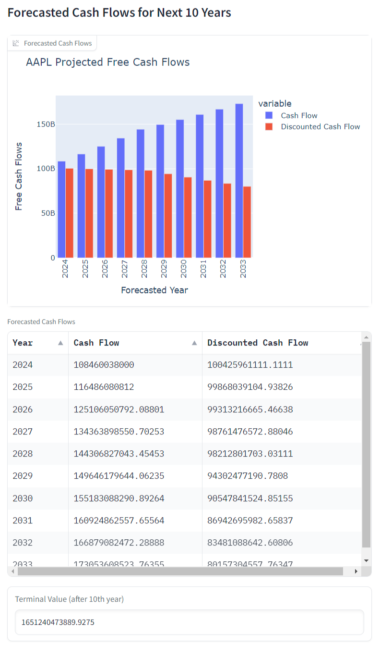Select the 2030 year cell
Image resolution: width=380 pixels, height=645 pixels.
[38, 498]
